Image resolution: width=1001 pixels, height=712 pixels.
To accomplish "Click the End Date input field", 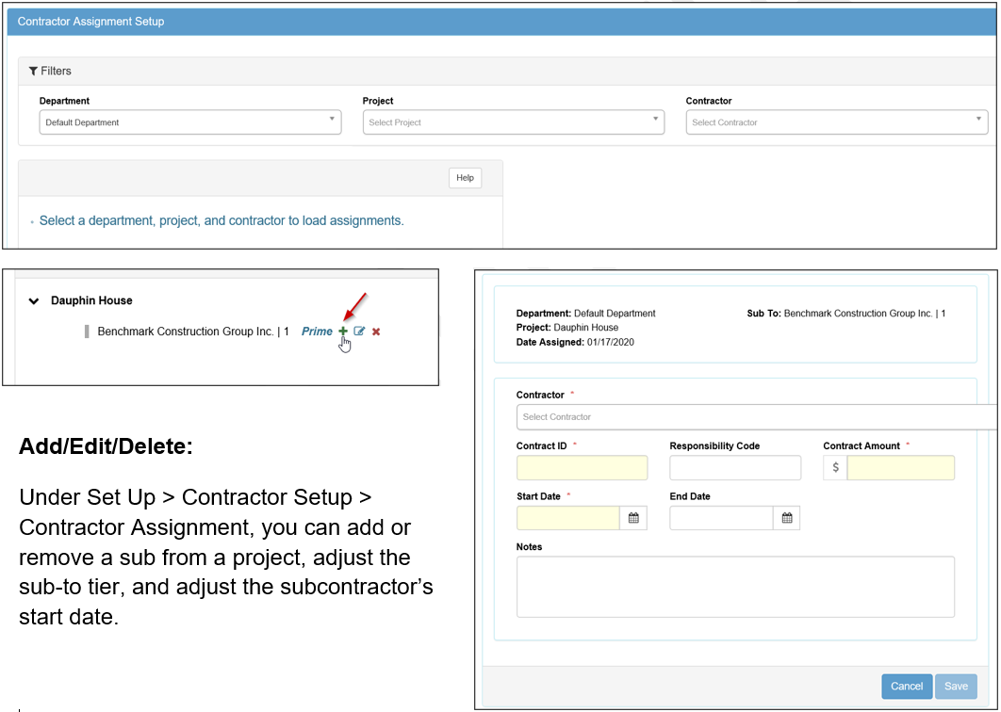I will [721, 518].
